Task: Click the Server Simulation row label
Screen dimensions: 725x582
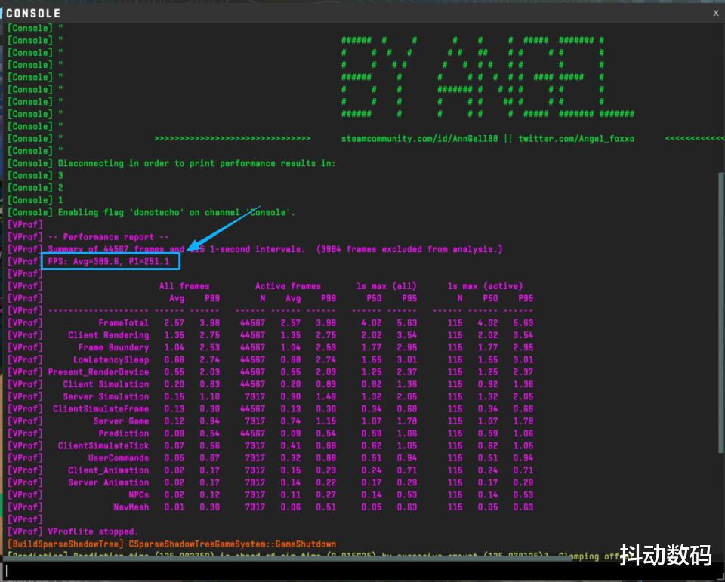Action: point(106,396)
